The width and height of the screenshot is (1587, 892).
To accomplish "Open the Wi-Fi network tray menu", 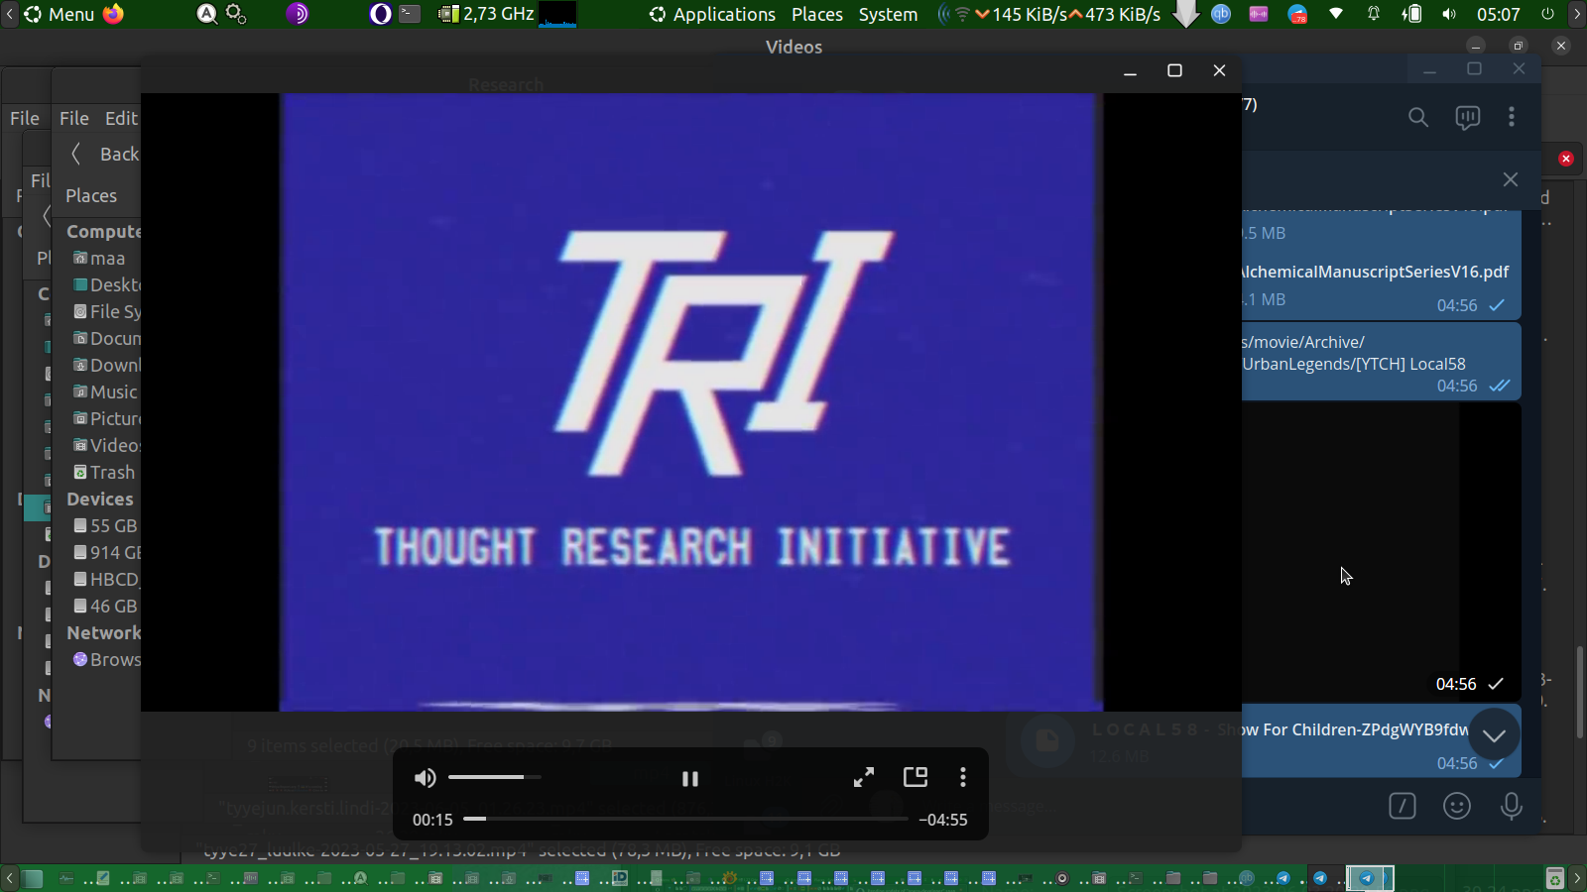I will tap(1336, 14).
